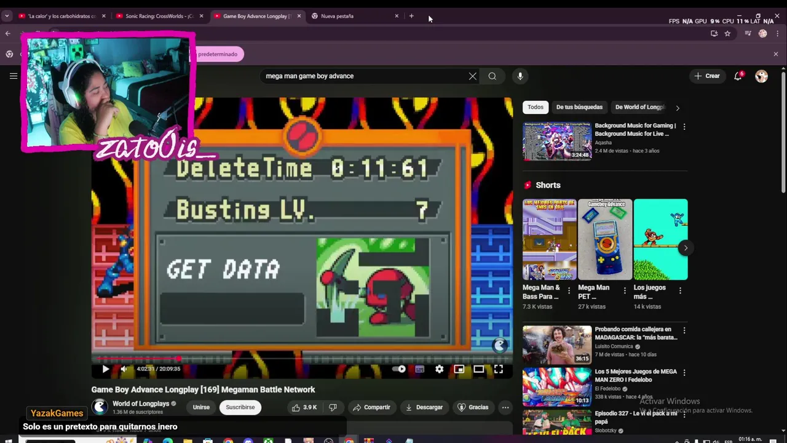The width and height of the screenshot is (787, 443).
Task: Show more filter chips with arrow
Action: click(678, 108)
